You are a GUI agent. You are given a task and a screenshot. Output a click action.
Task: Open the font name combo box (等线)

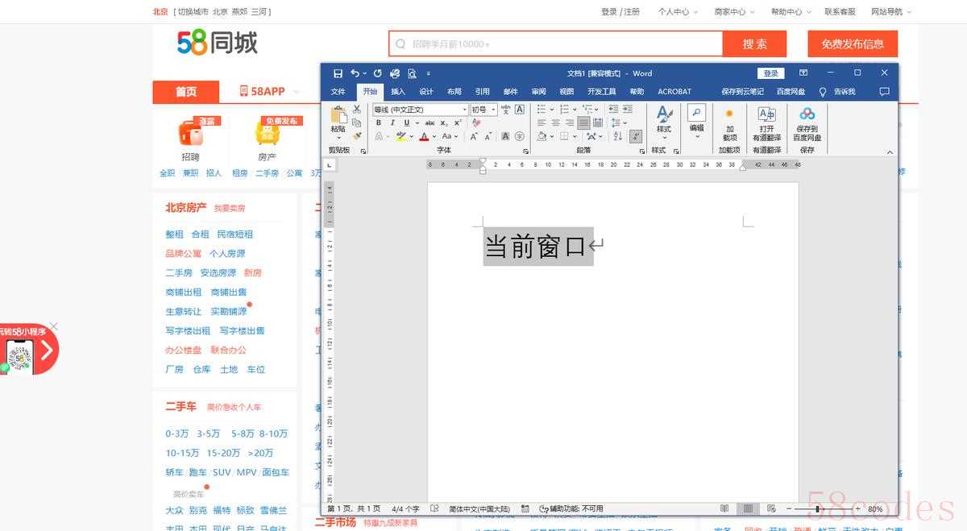pyautogui.click(x=420, y=109)
